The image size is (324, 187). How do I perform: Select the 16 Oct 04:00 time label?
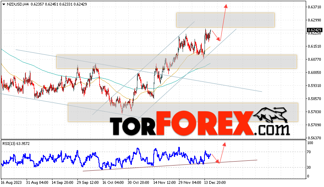(113, 183)
